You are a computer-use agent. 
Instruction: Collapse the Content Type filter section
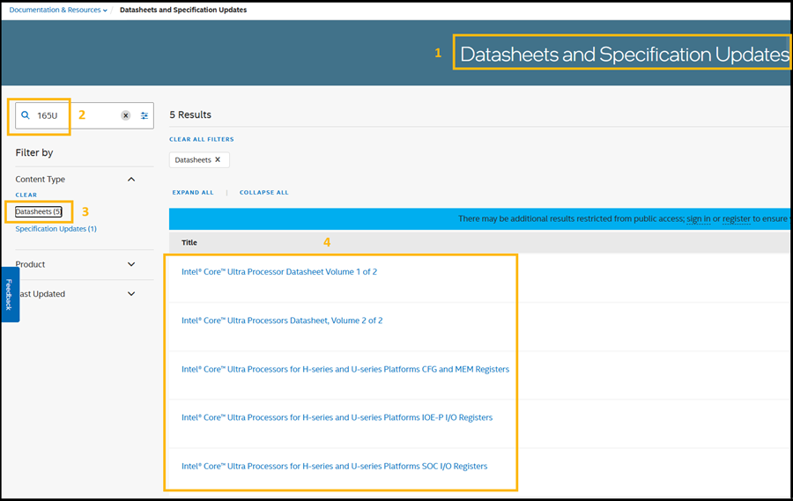point(131,180)
